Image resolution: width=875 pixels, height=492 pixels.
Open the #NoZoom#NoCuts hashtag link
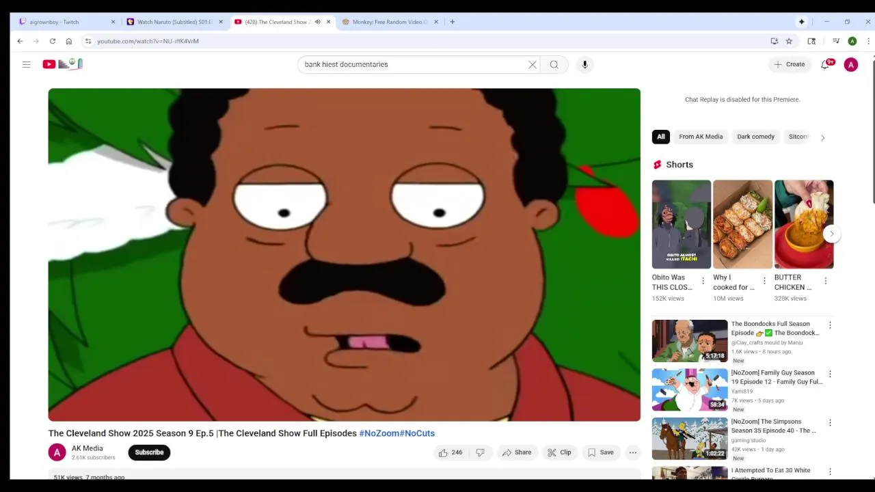click(x=397, y=433)
